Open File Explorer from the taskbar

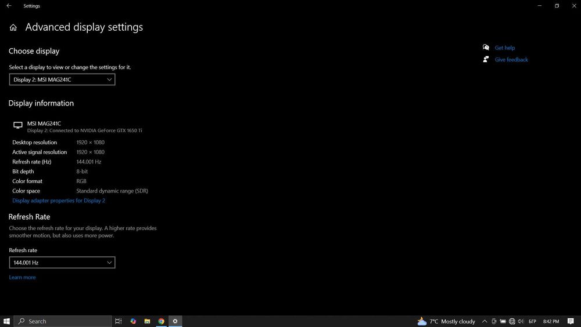(147, 321)
